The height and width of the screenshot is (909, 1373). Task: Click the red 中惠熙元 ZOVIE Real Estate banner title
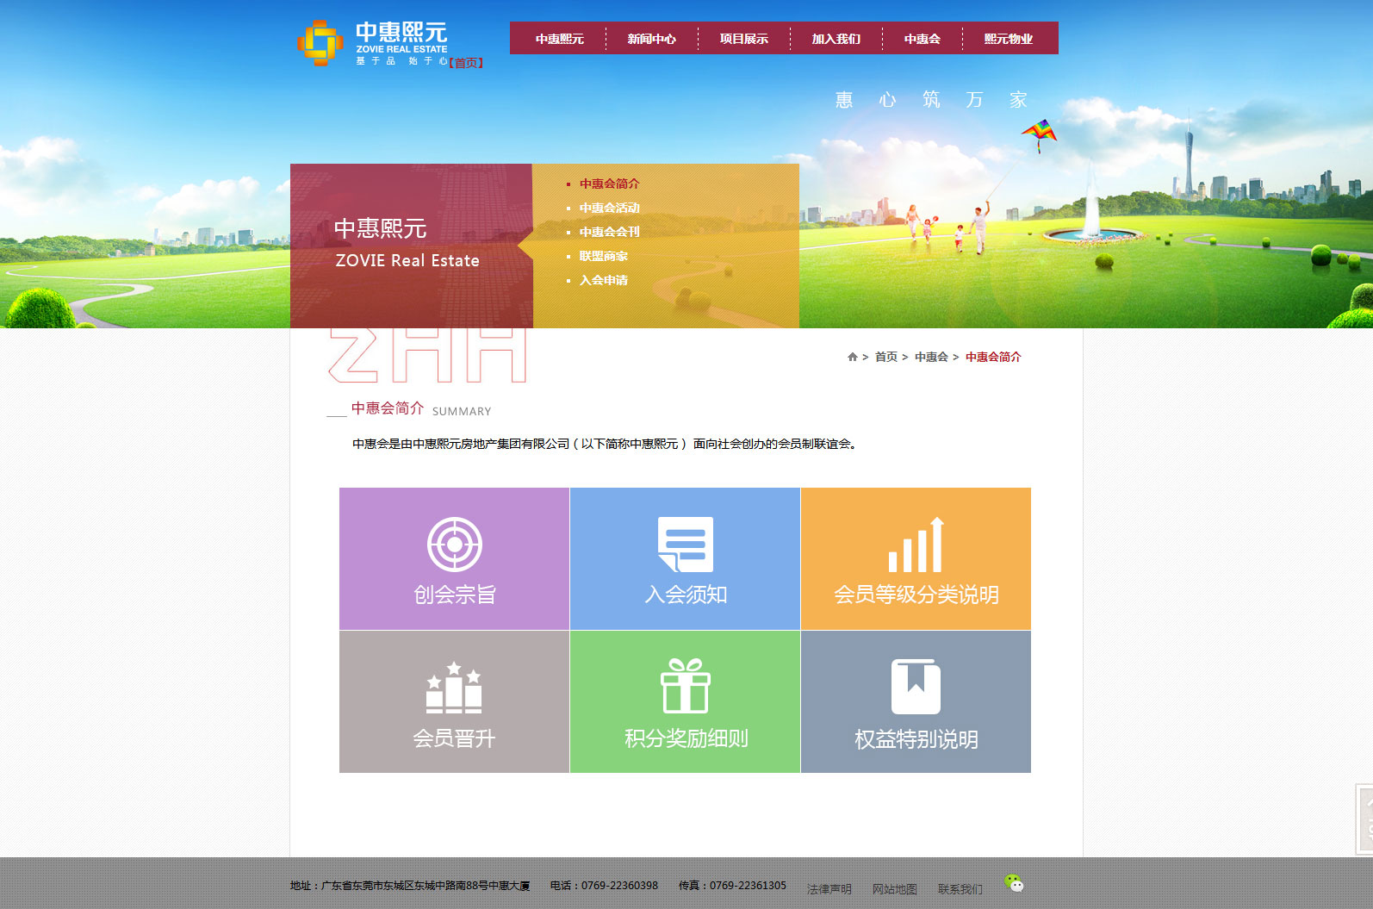click(x=407, y=244)
